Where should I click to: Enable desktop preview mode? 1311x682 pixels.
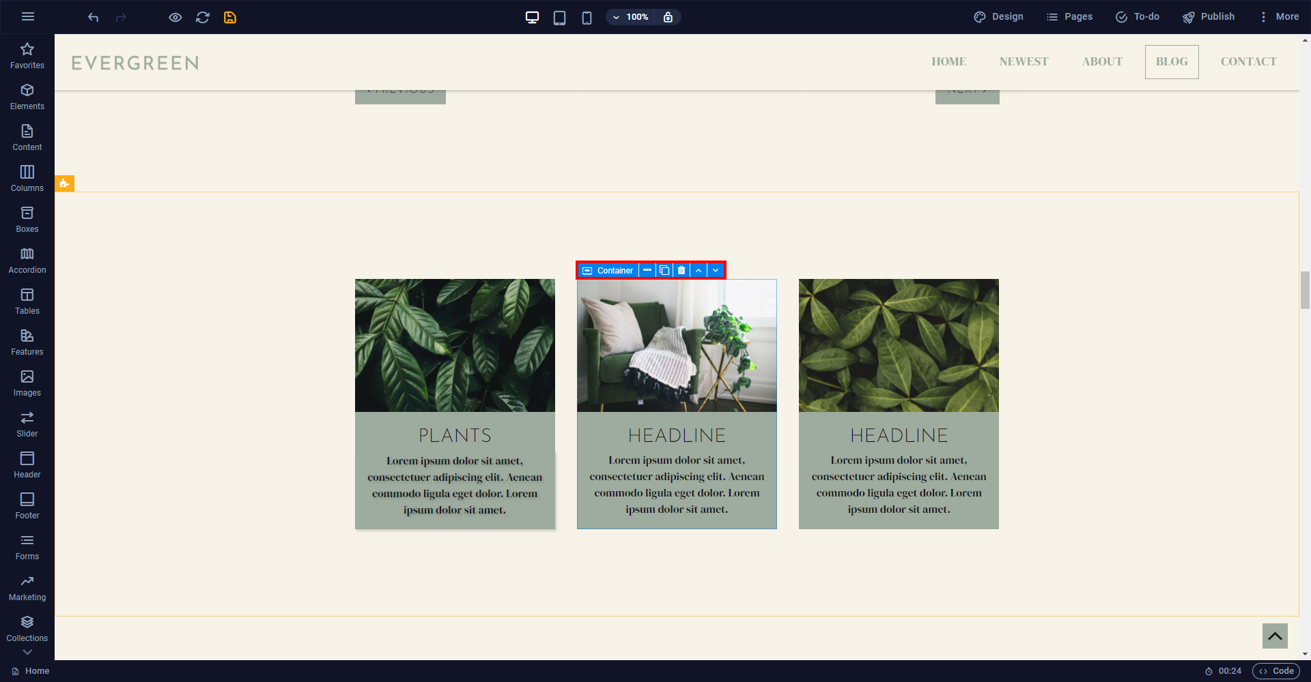click(x=532, y=17)
